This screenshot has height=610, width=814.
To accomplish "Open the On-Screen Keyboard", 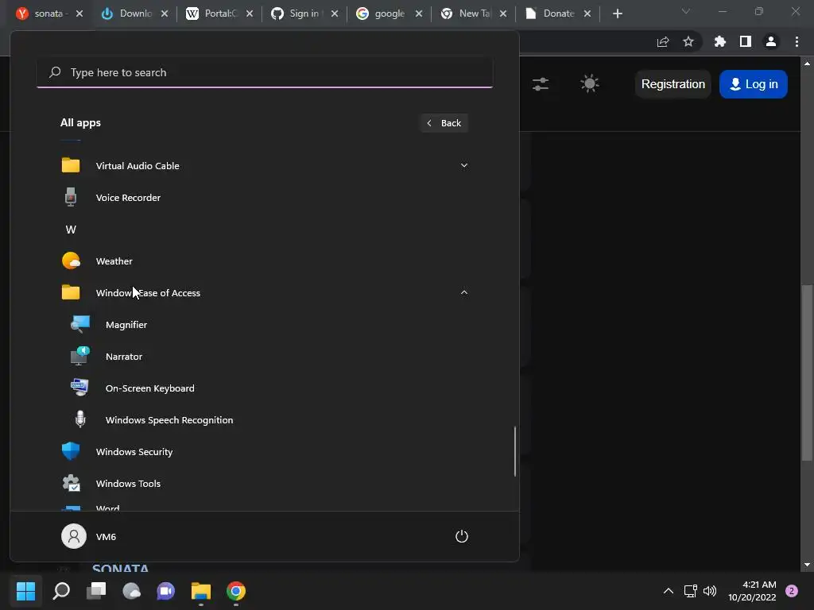I will 264,388.
